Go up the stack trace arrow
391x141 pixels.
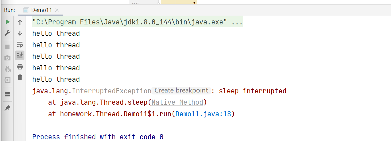point(20,22)
